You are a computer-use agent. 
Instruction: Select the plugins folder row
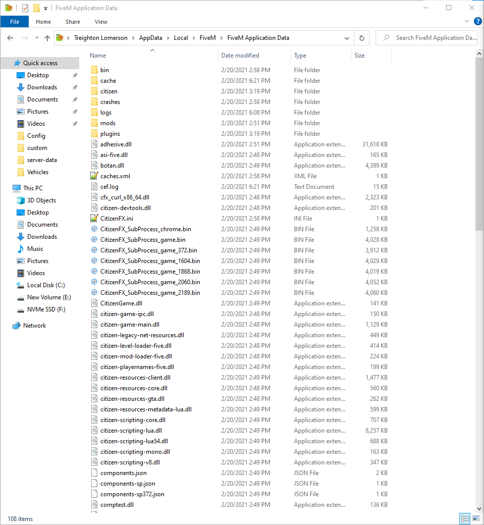(x=239, y=134)
